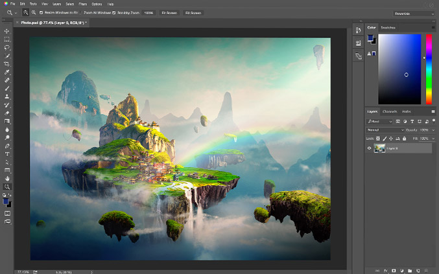This screenshot has width=439, height=274.
Task: Toggle Resize Windows to Fit checkbox
Action: click(x=42, y=12)
